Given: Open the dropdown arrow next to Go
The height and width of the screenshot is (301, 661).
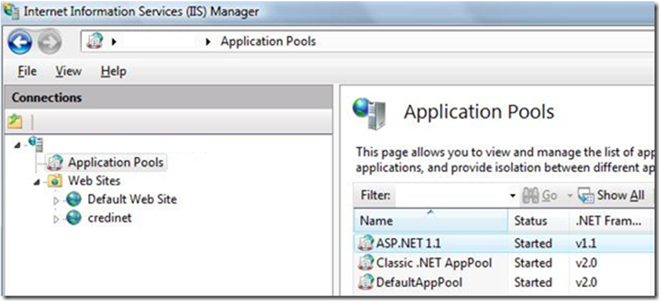Looking at the screenshot, I should 570,196.
